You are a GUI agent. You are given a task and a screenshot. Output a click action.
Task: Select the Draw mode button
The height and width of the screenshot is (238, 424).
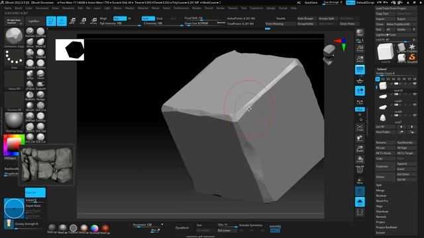[x=62, y=21]
